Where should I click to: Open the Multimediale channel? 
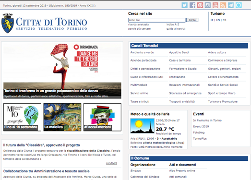[x=139, y=85]
